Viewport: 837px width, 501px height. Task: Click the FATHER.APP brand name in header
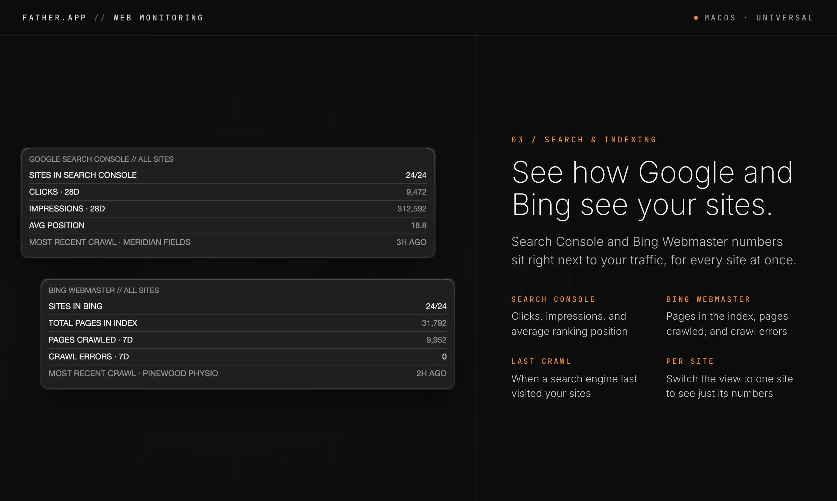tap(55, 17)
